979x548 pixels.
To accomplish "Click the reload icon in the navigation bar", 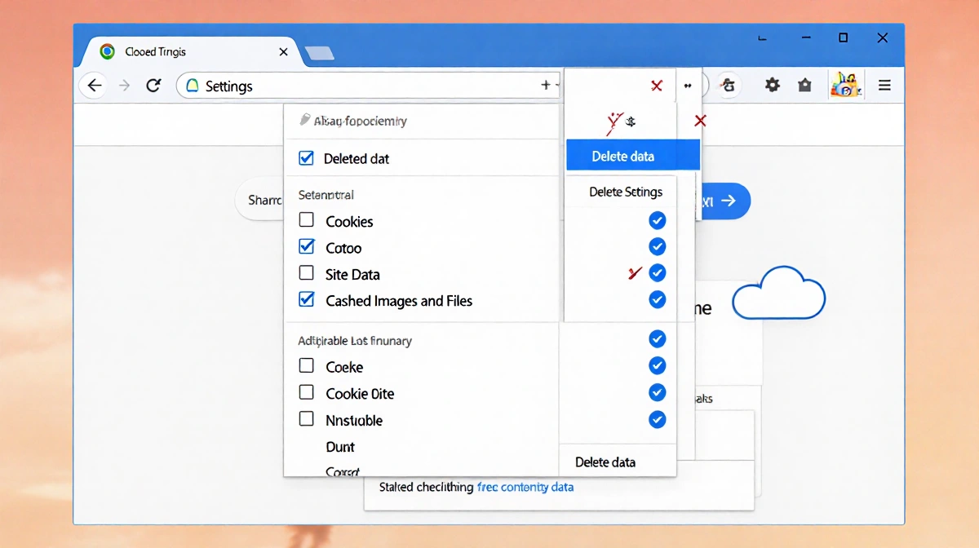I will 154,85.
